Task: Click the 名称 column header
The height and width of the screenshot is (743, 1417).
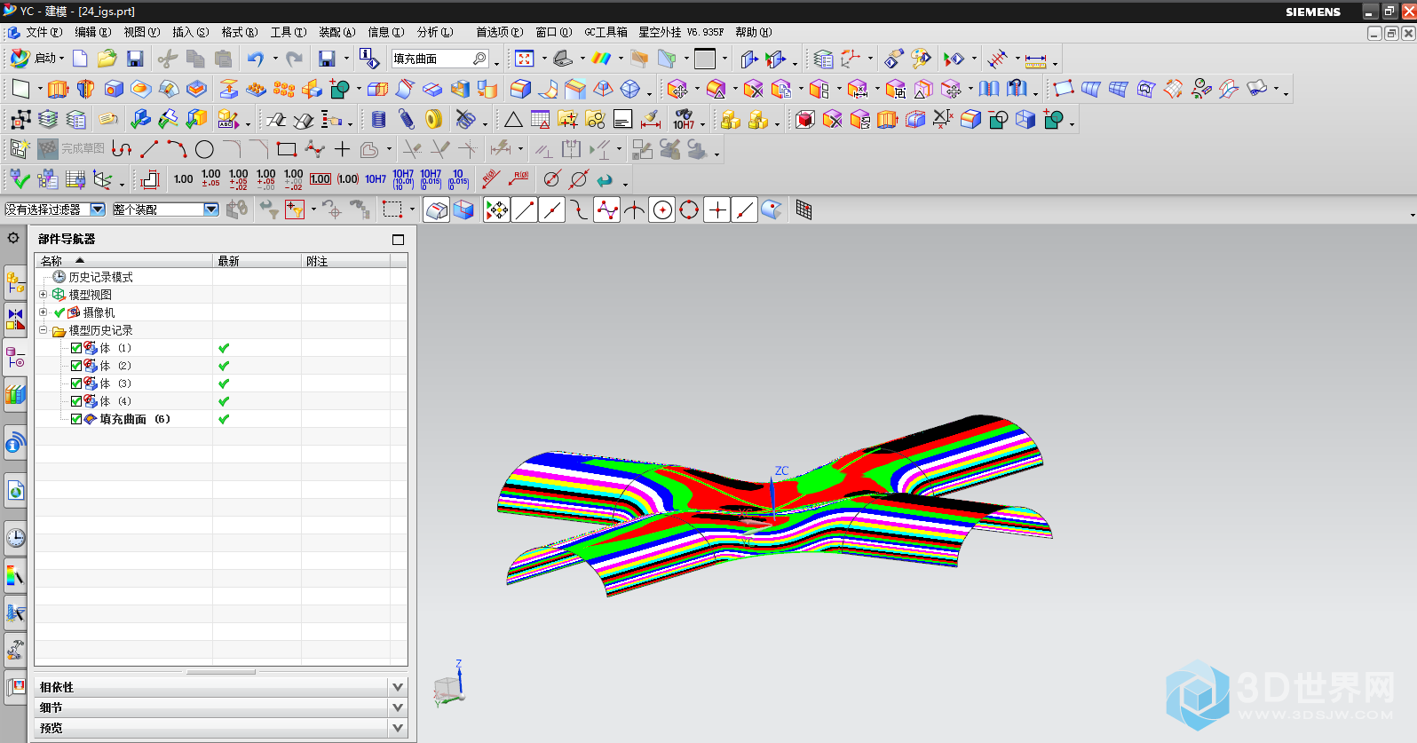Action: pyautogui.click(x=123, y=261)
